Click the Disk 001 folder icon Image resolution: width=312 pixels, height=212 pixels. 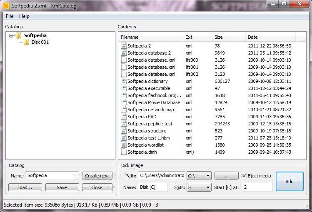click(26, 42)
